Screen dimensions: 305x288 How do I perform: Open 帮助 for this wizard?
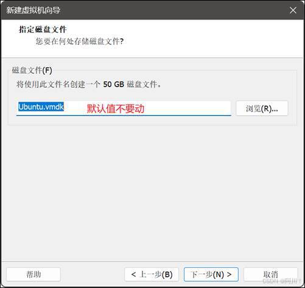[33, 275]
